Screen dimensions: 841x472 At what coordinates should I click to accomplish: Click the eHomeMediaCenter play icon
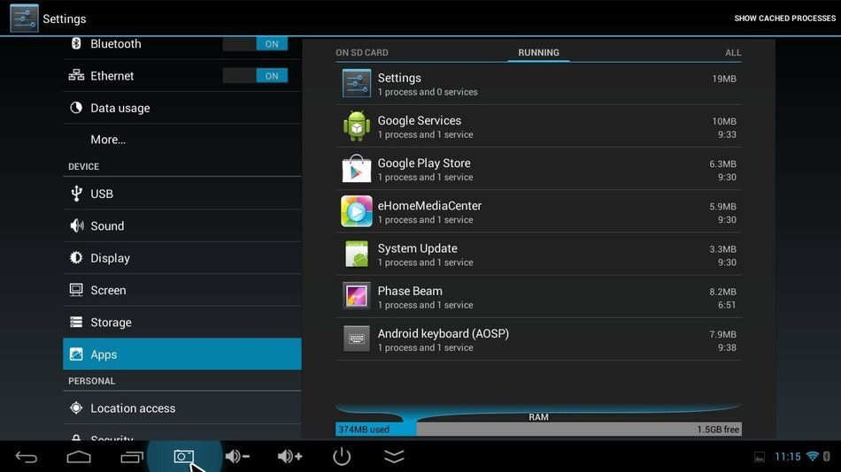tap(357, 211)
